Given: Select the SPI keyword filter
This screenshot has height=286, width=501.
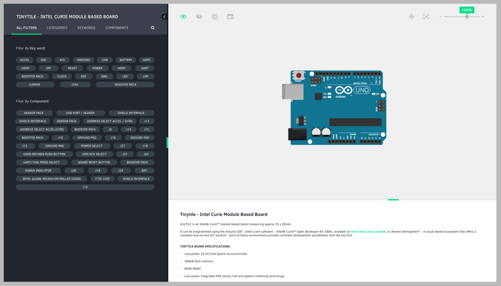Looking at the screenshot, I should click(48, 68).
